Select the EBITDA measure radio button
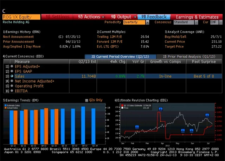225x161 pixels. pos(12,91)
